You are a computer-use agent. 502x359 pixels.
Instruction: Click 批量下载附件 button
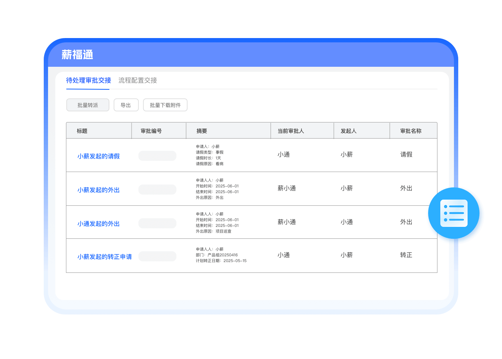165,105
